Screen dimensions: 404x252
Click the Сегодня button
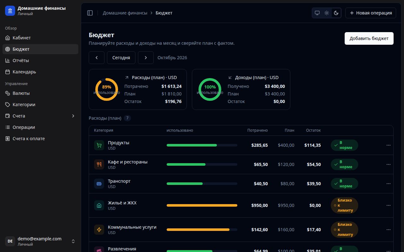121,58
